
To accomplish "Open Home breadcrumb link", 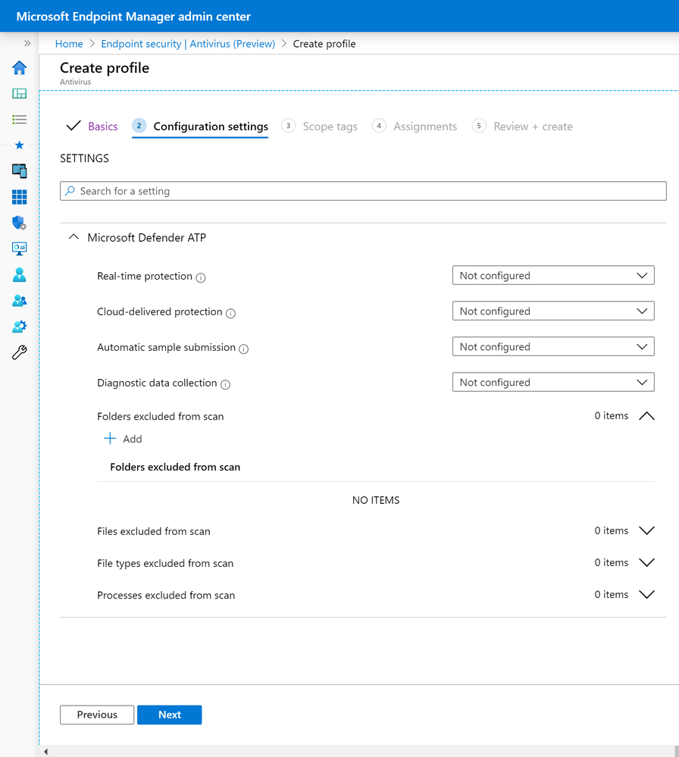I will pos(69,44).
